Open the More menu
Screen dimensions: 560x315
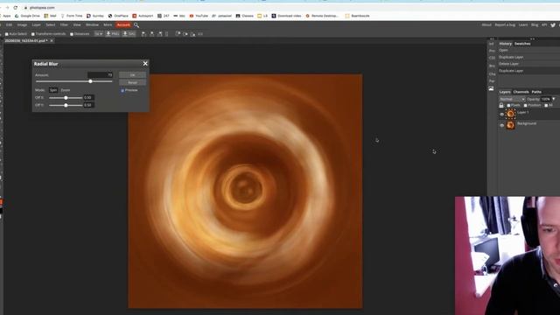108,25
